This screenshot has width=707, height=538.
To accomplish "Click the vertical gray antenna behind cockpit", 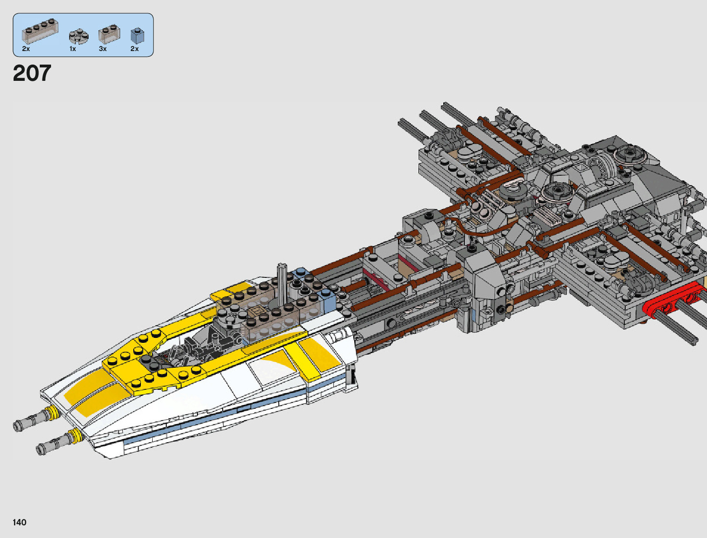I will (x=282, y=285).
